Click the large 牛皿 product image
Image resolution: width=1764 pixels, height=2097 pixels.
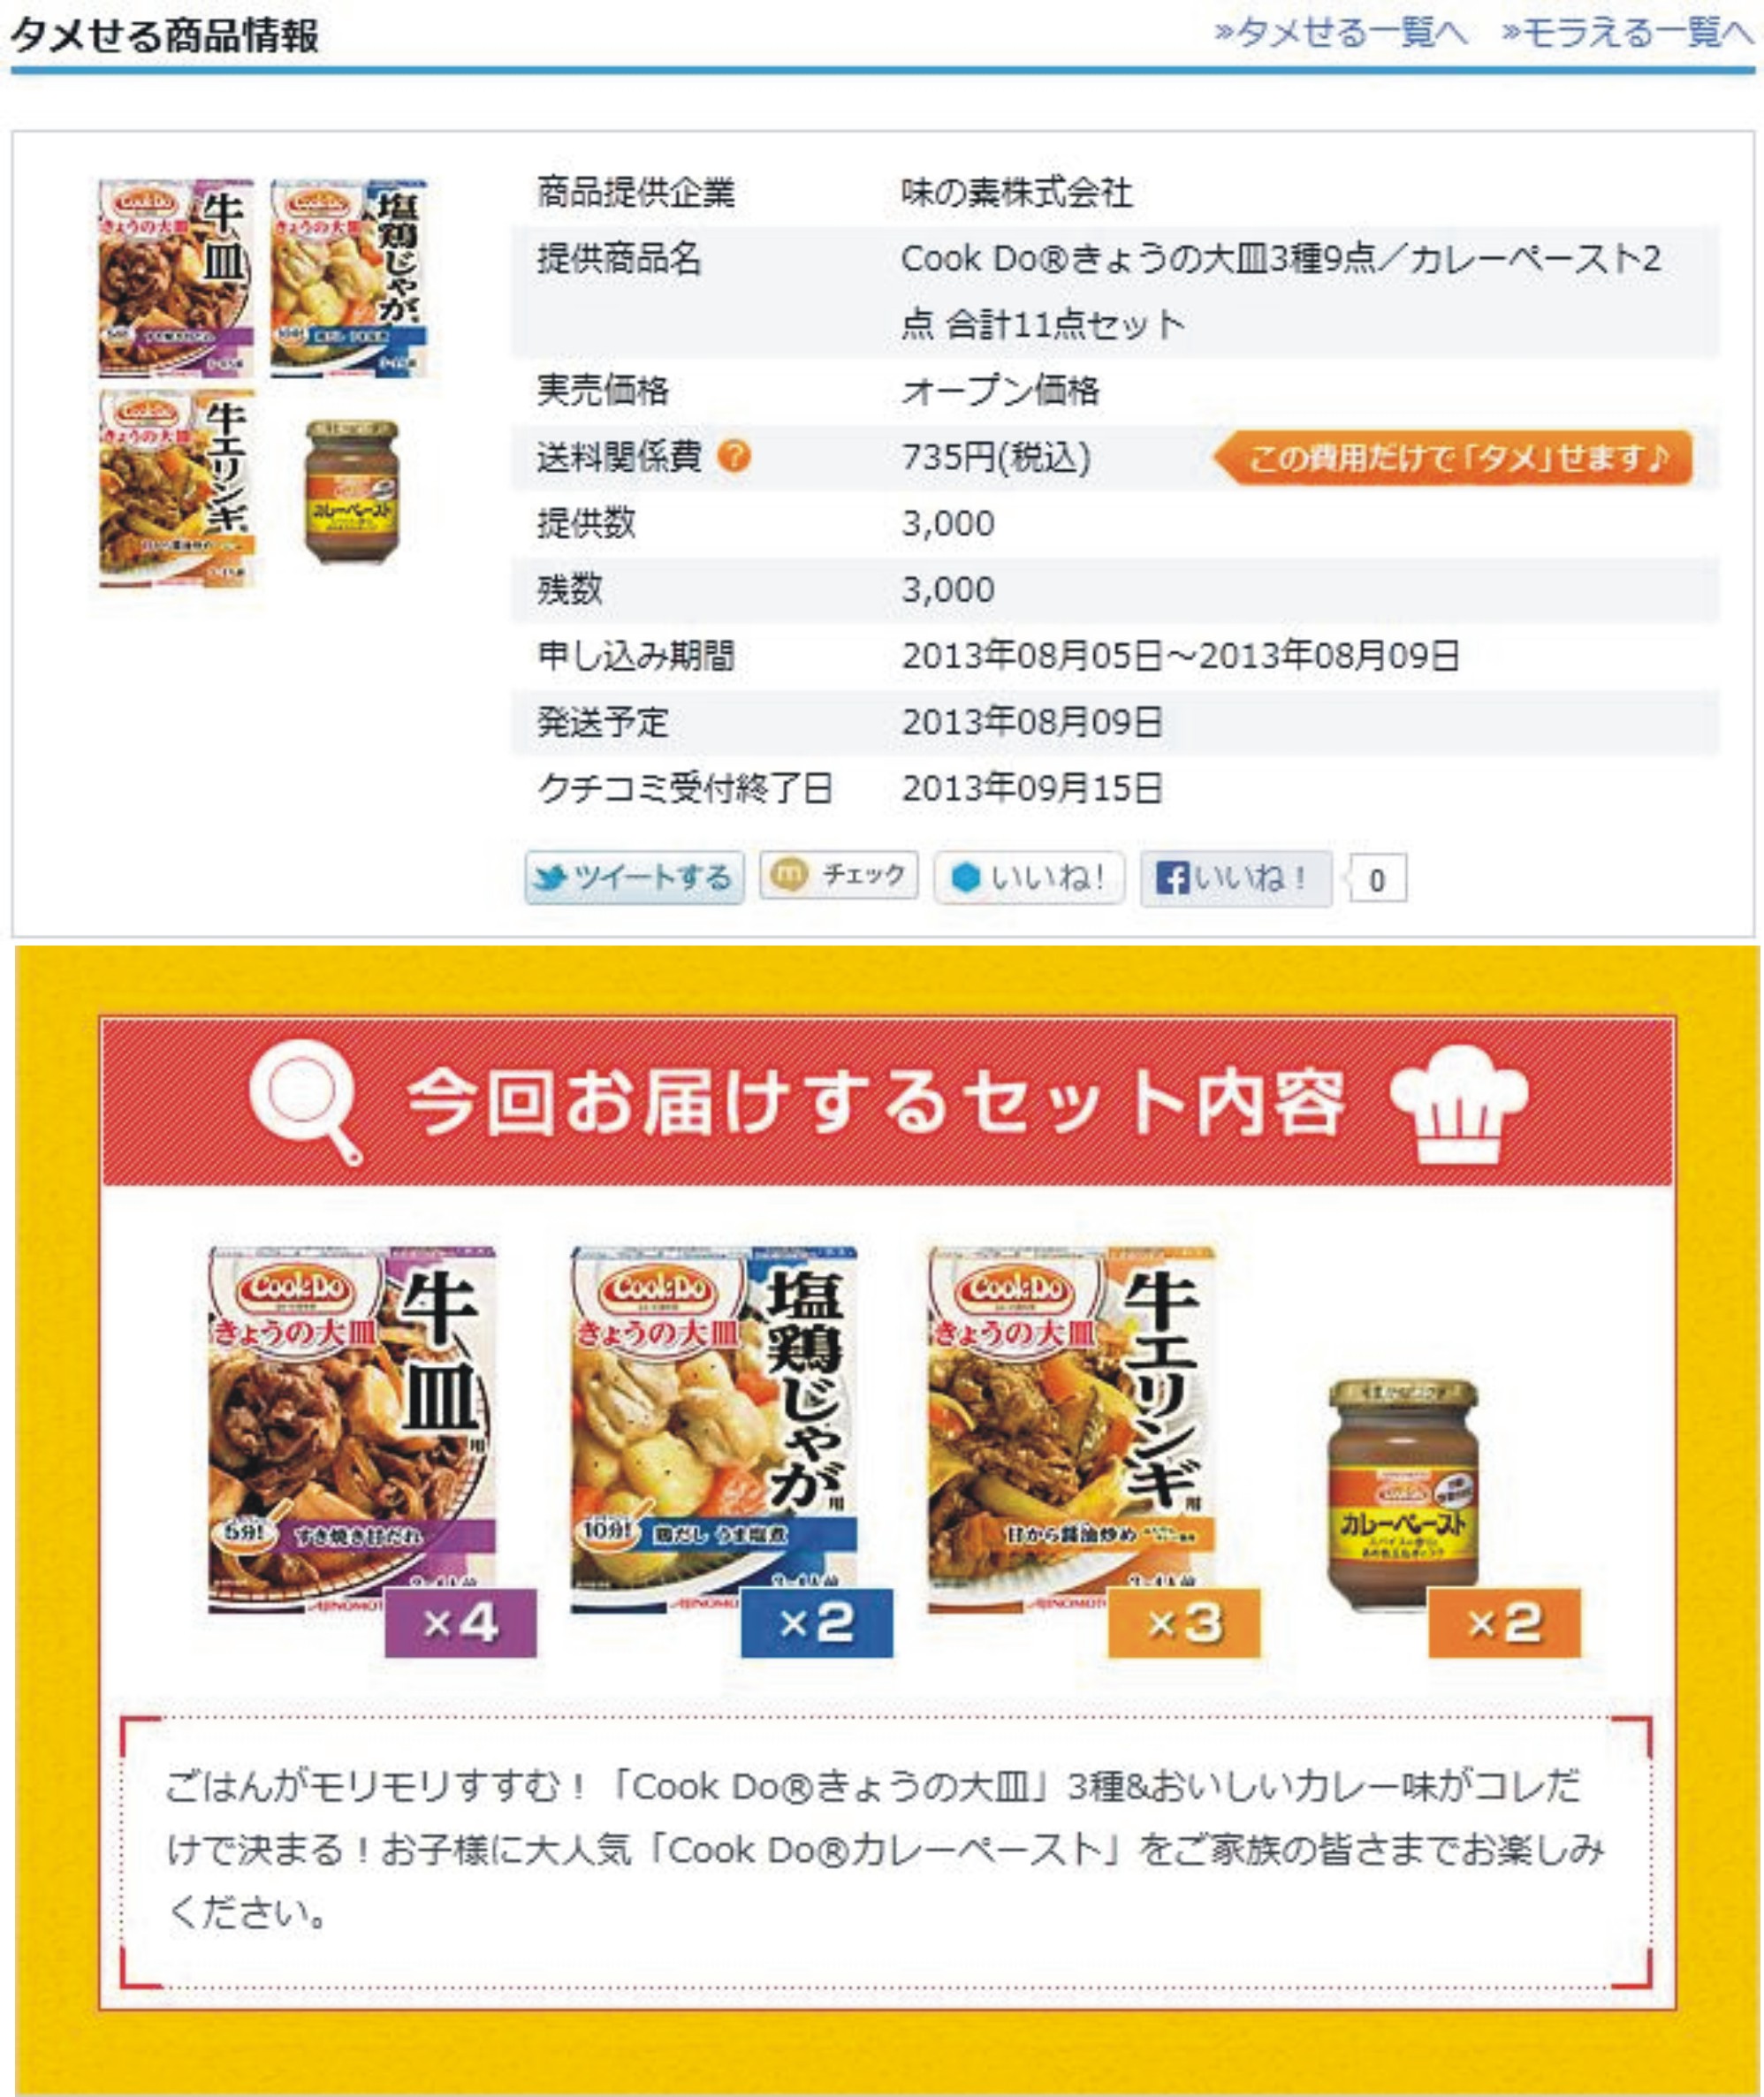(x=352, y=1428)
